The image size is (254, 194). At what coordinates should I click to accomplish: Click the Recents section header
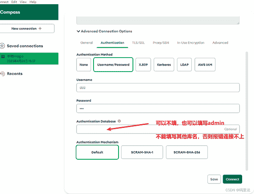(14, 74)
